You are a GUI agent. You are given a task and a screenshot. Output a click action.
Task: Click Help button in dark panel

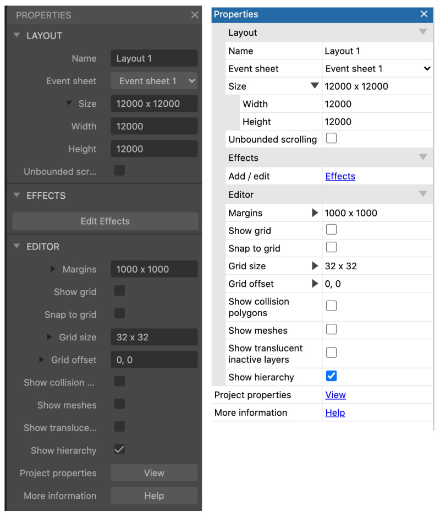click(x=154, y=496)
